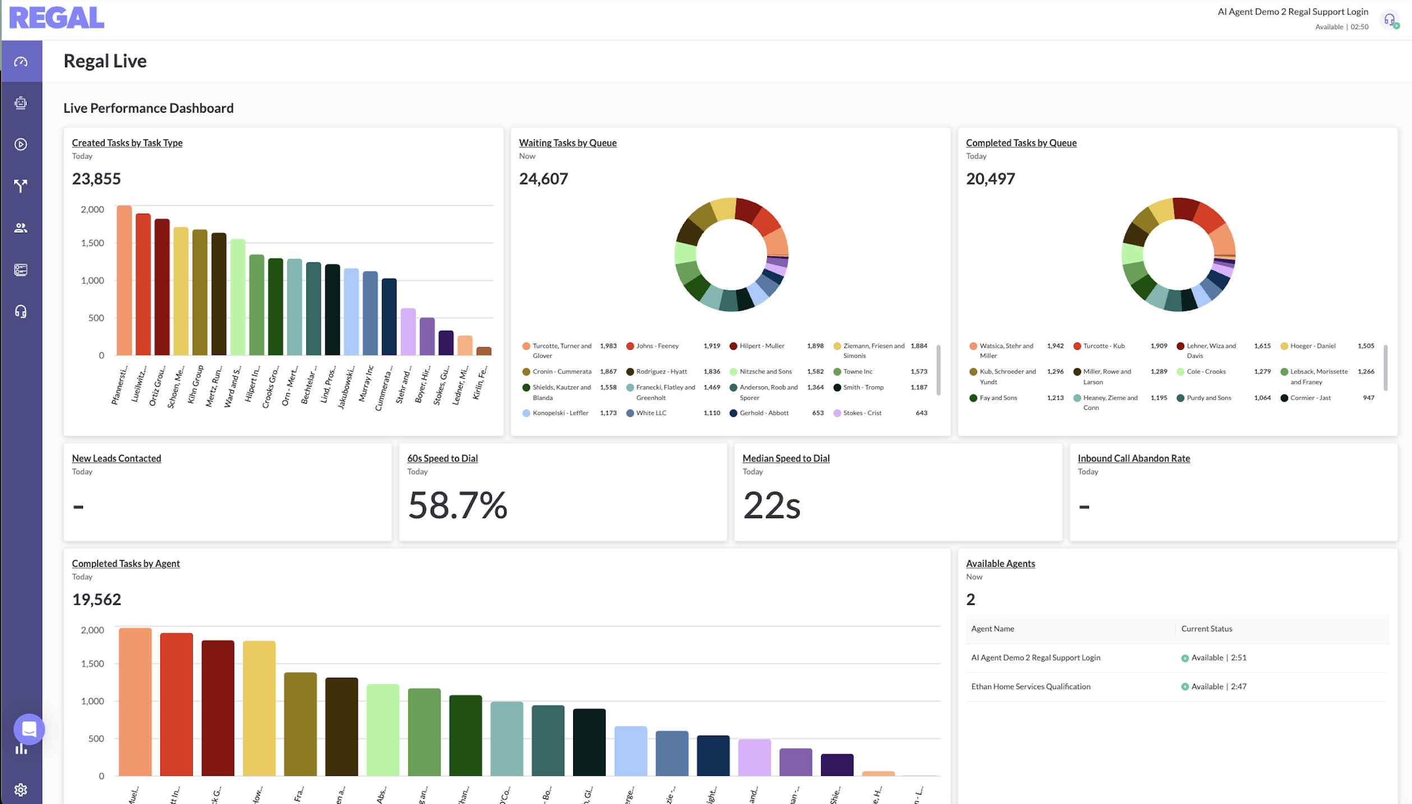
Task: Open the reports bar chart sidebar icon
Action: (x=21, y=750)
